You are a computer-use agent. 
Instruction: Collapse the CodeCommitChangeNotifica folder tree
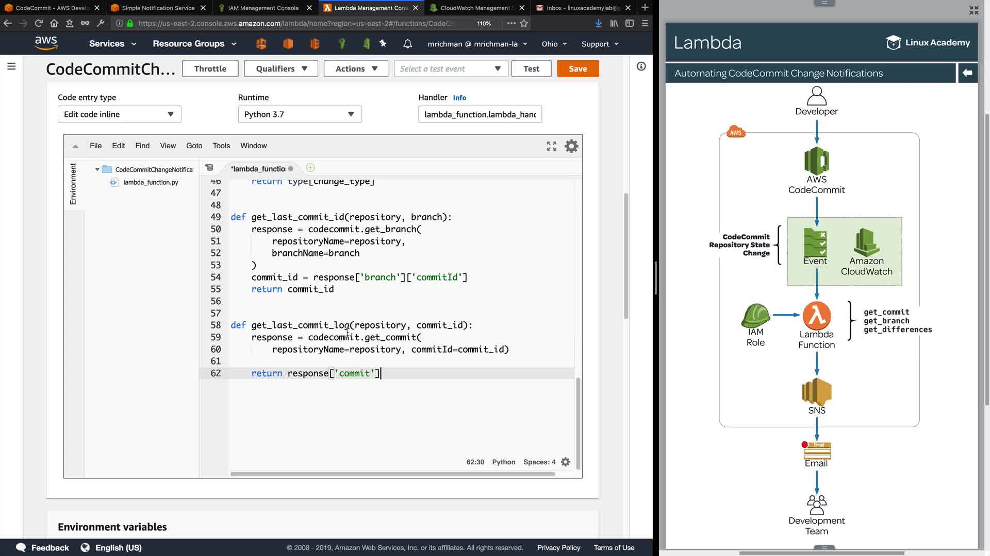(97, 169)
